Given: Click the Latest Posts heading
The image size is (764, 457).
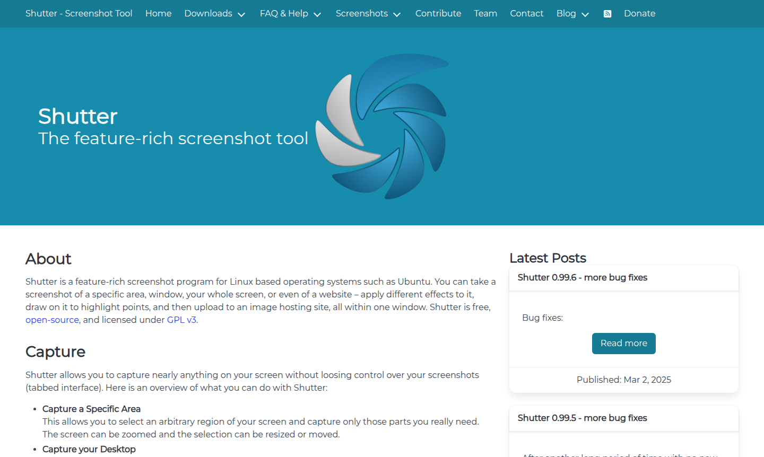Looking at the screenshot, I should tap(548, 258).
